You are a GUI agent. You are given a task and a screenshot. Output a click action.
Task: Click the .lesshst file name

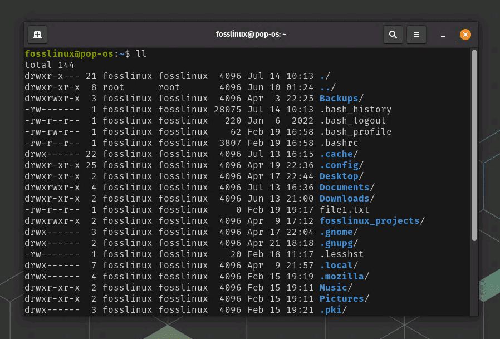tap(342, 254)
